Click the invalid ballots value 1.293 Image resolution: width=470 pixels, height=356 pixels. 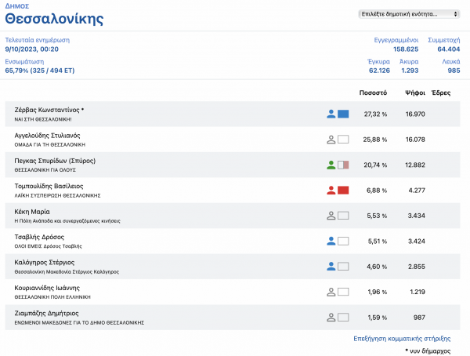[x=410, y=71]
